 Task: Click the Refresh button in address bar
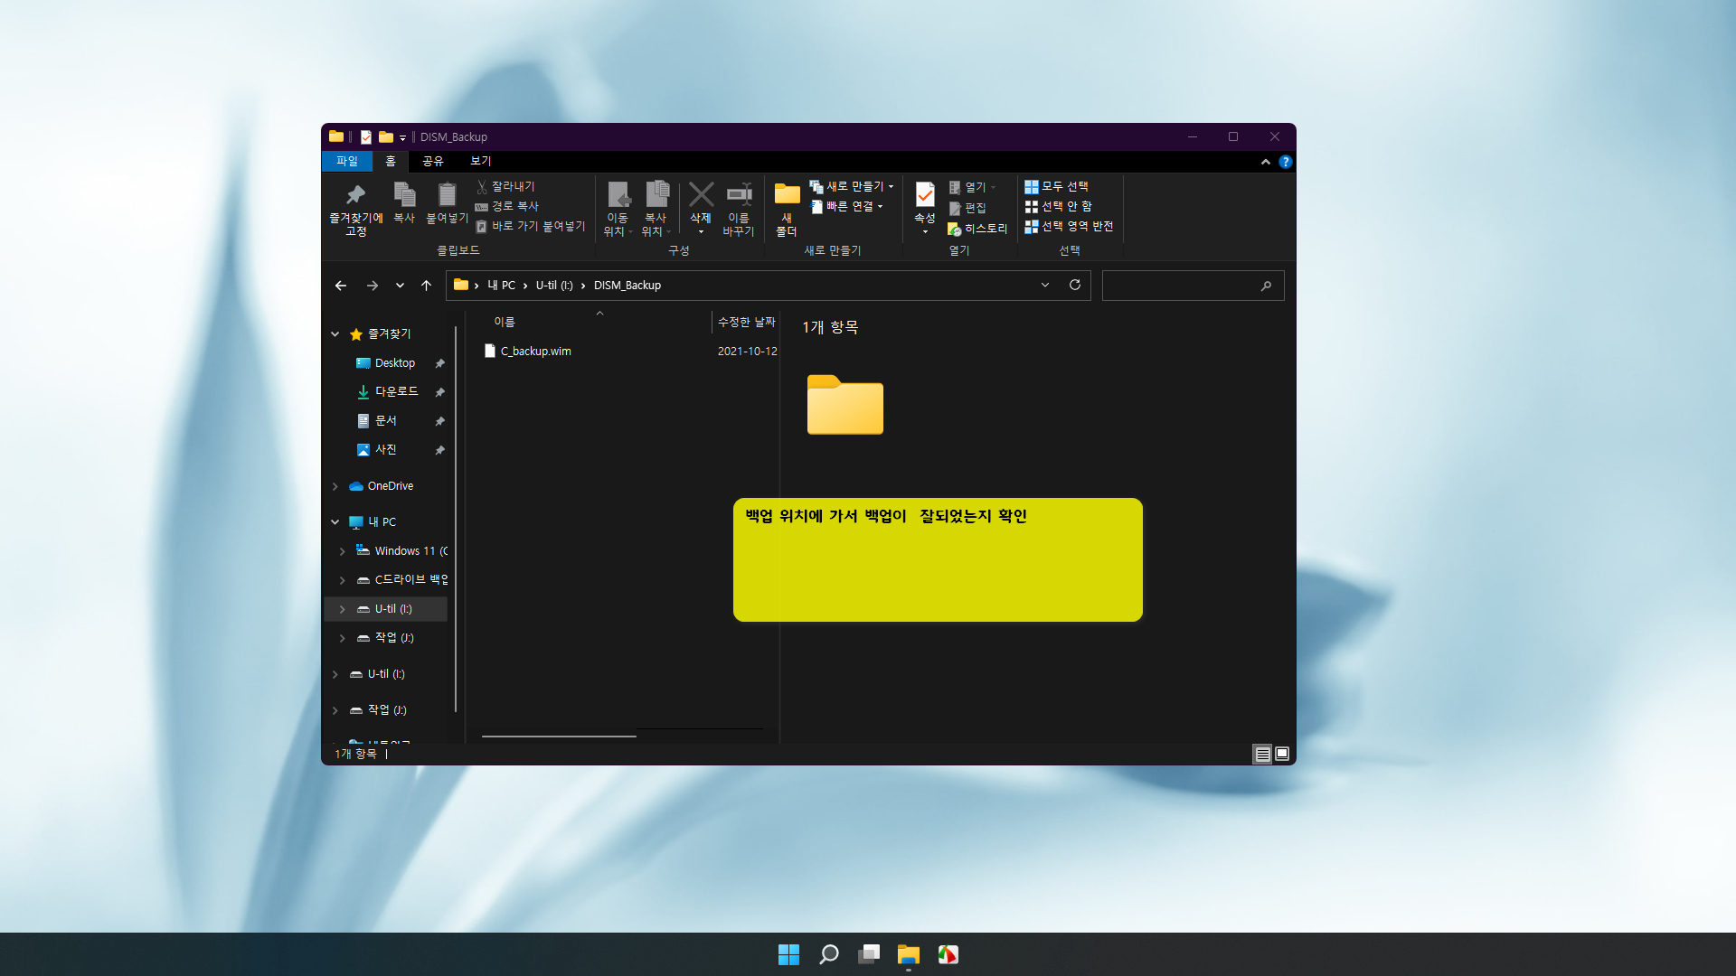point(1075,285)
